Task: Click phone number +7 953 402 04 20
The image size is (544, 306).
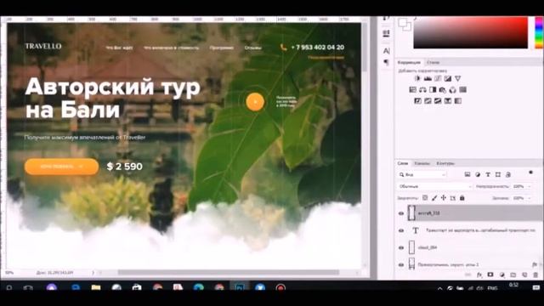Action: click(317, 48)
